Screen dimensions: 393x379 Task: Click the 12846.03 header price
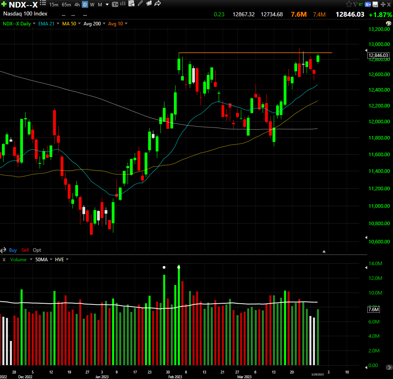[x=350, y=15]
